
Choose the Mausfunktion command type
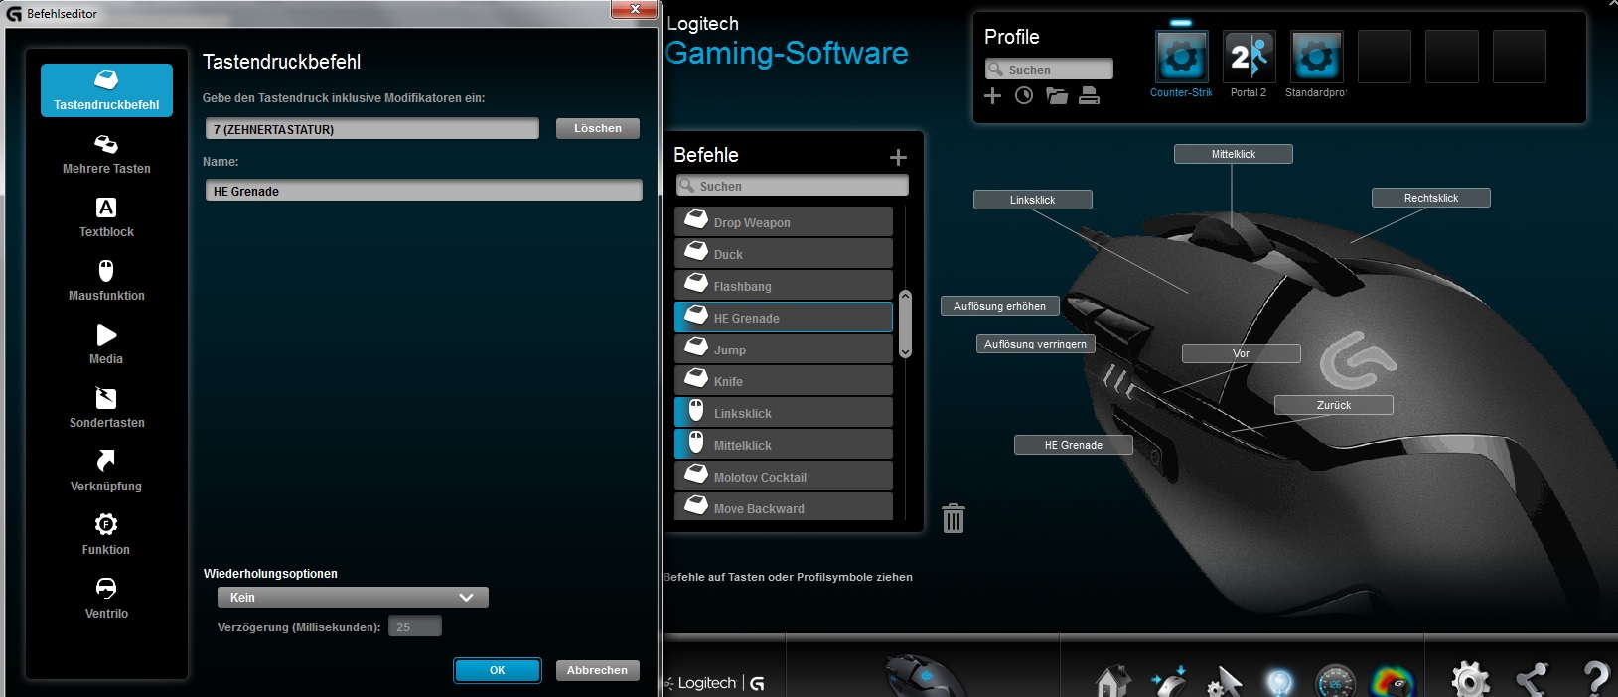coord(106,282)
